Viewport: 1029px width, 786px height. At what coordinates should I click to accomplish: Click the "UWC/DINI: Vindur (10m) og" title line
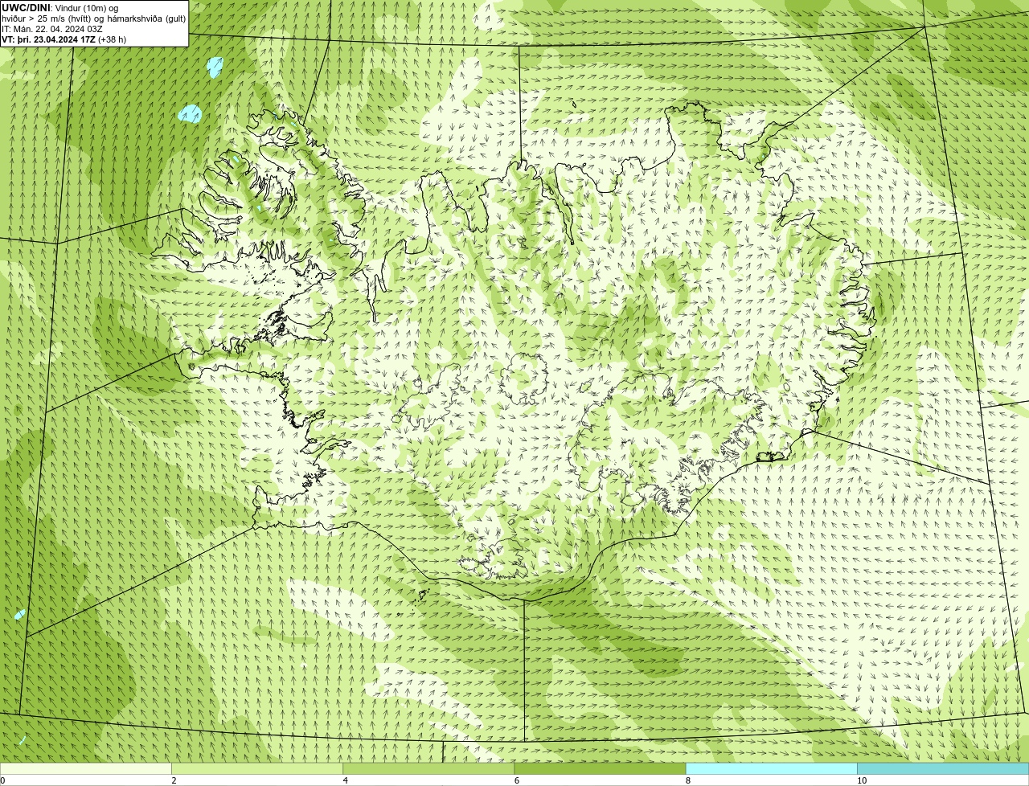coord(60,8)
